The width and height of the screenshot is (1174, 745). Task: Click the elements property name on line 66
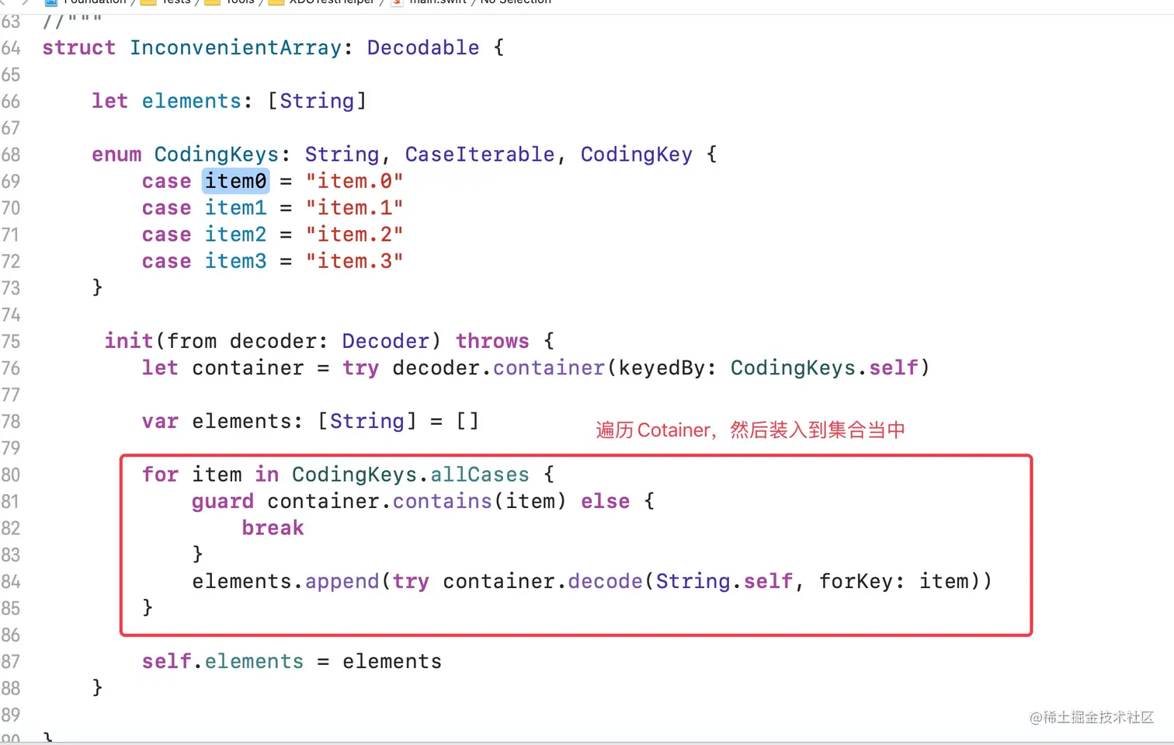pyautogui.click(x=192, y=101)
